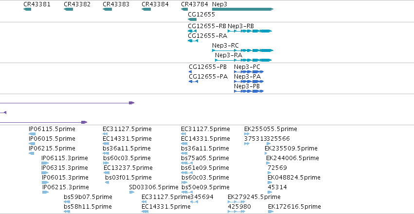Click the bs75a05.5prime EST label

tap(205, 158)
